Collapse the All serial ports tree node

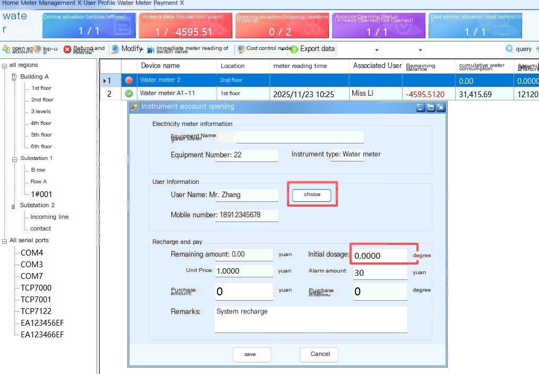[4, 241]
